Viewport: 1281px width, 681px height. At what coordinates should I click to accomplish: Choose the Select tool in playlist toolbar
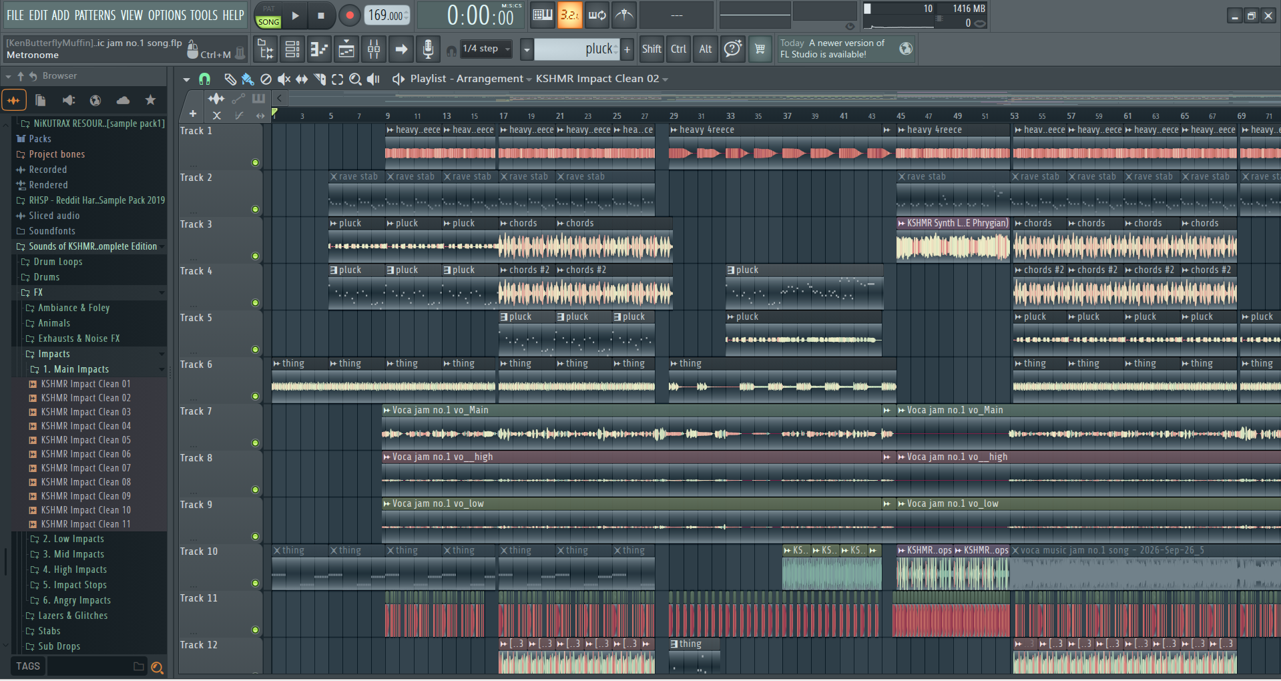tap(338, 79)
